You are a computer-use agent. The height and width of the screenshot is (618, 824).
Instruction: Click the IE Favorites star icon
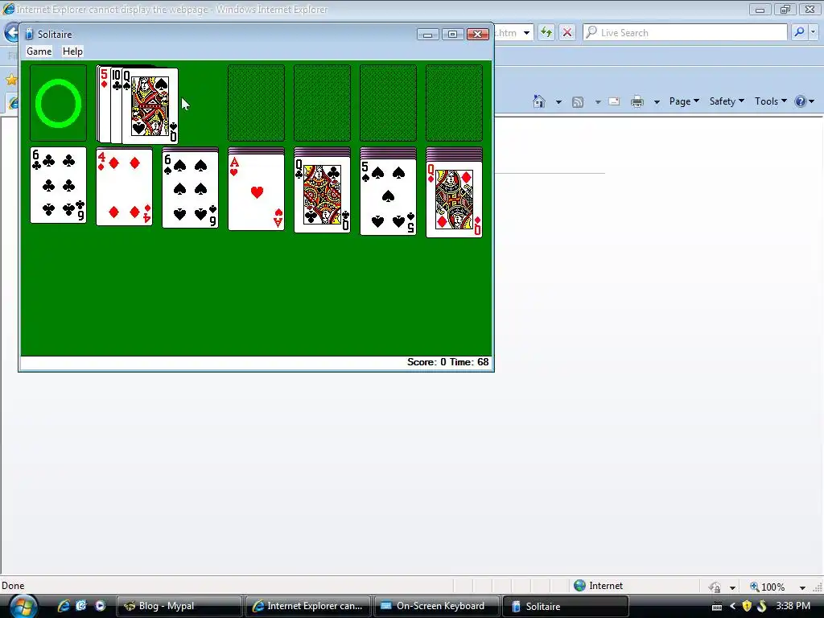11,80
